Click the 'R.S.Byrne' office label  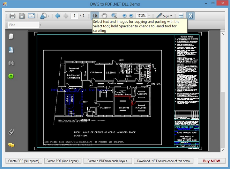(x=124, y=108)
